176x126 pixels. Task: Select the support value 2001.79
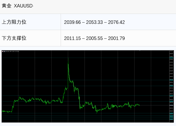[x=116, y=38]
